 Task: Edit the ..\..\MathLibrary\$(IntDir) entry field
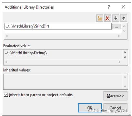pos(58,26)
